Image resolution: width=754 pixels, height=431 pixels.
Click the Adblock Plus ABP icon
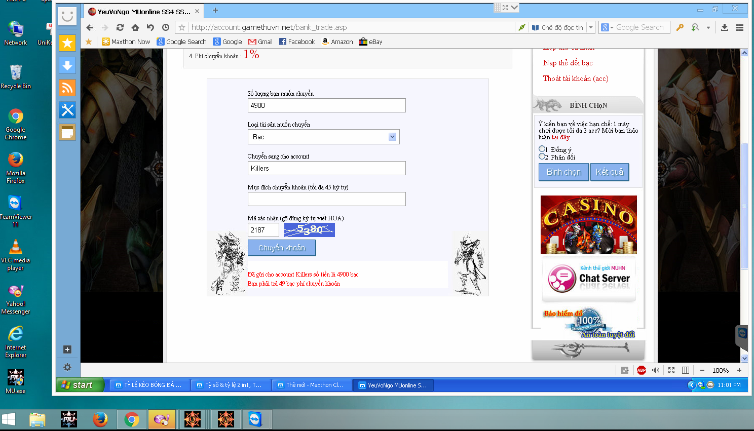[x=642, y=370]
